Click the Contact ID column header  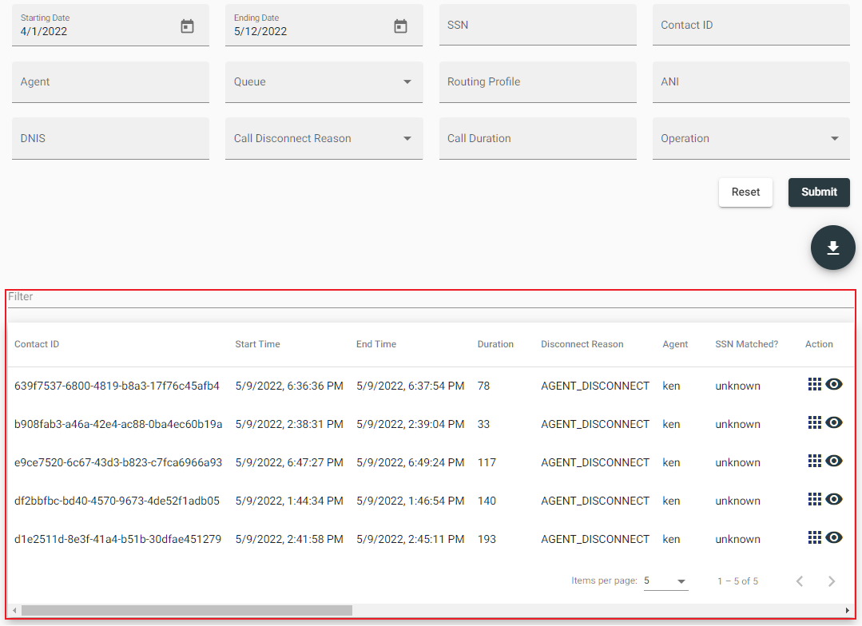pyautogui.click(x=36, y=344)
